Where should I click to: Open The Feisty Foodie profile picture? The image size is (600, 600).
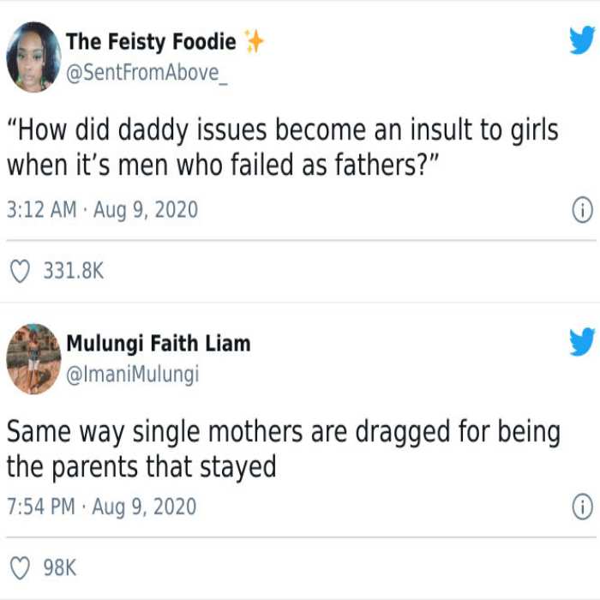click(x=33, y=57)
